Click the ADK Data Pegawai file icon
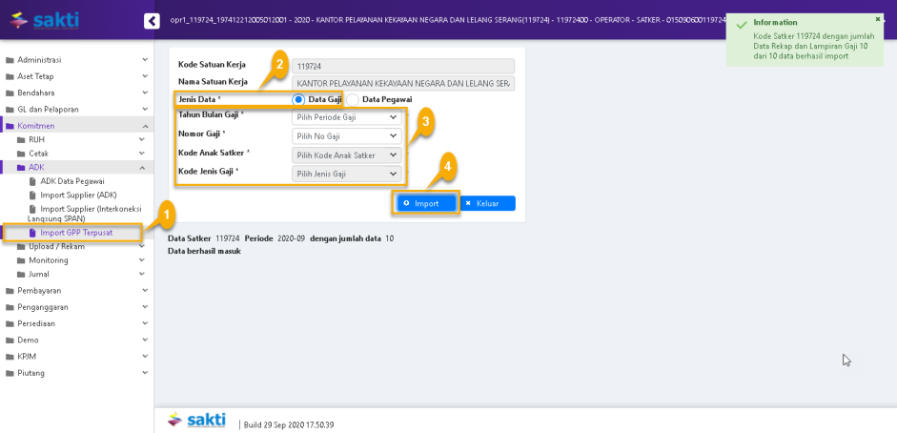The width and height of the screenshot is (897, 433). click(32, 180)
